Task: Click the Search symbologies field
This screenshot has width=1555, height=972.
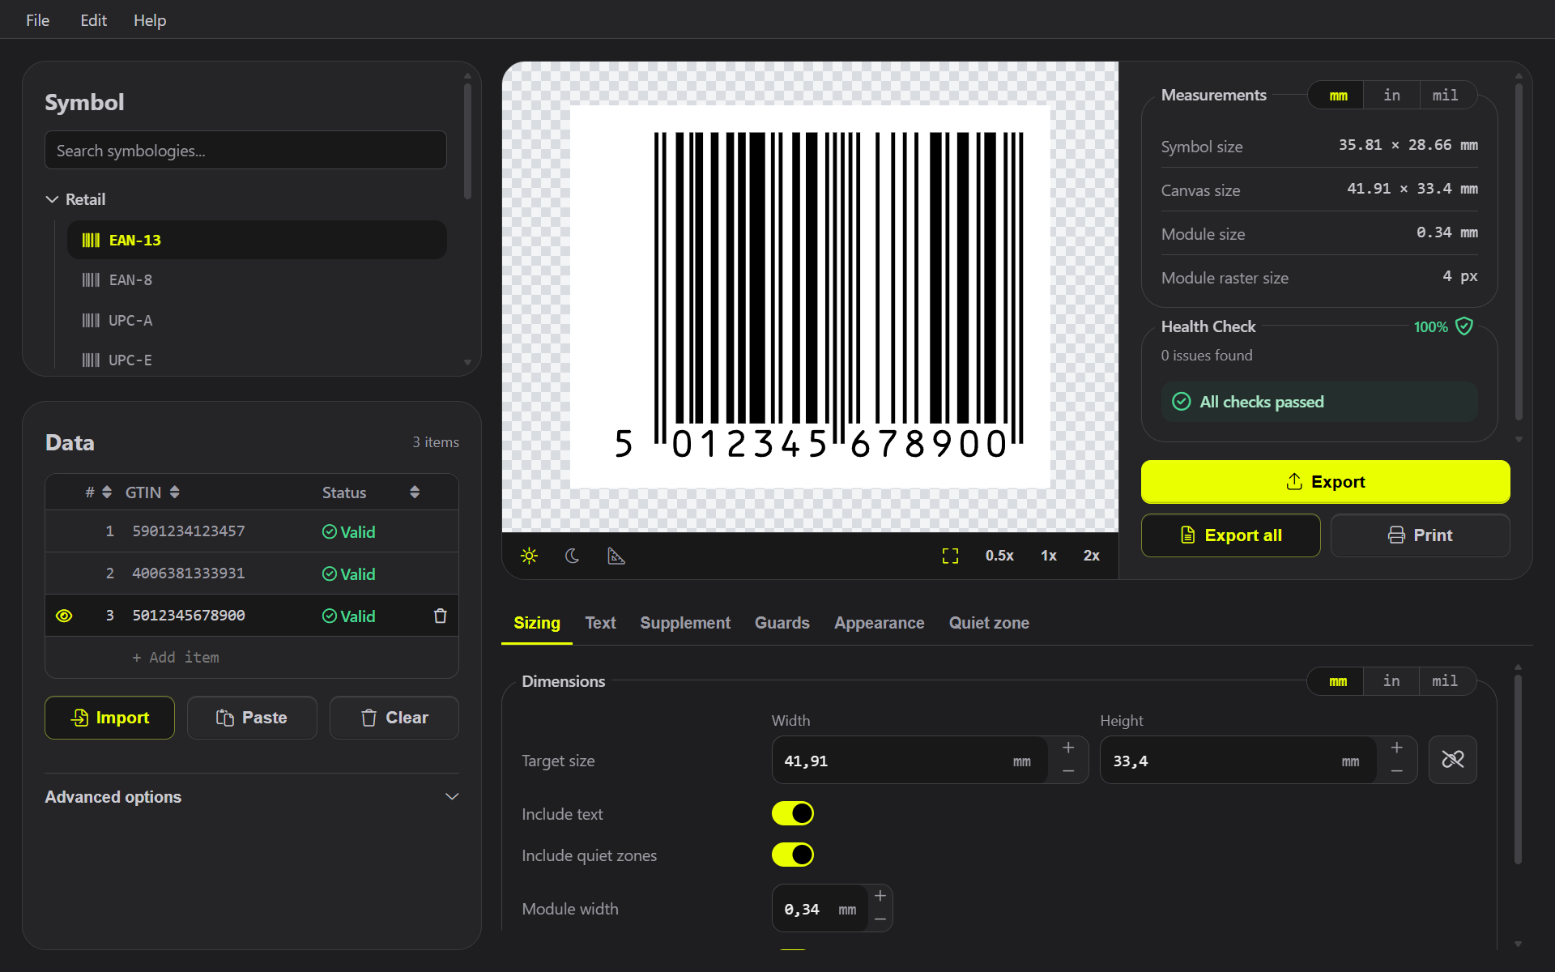Action: pos(245,151)
